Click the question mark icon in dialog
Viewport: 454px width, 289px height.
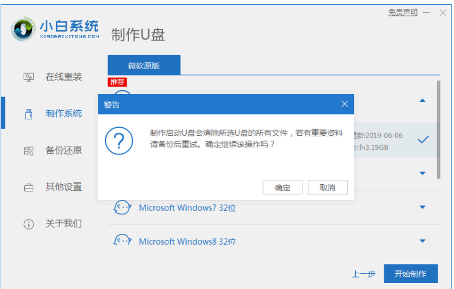pyautogui.click(x=119, y=141)
